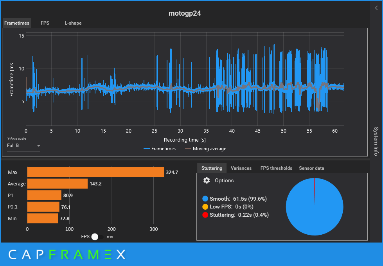Open the Y-Axis scale Full fit dropdown

pyautogui.click(x=23, y=146)
